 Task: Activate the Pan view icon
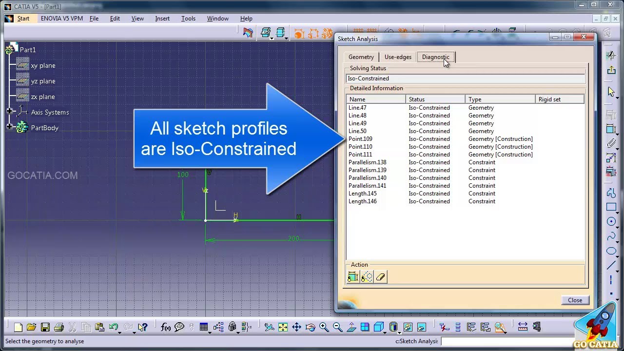(x=297, y=327)
